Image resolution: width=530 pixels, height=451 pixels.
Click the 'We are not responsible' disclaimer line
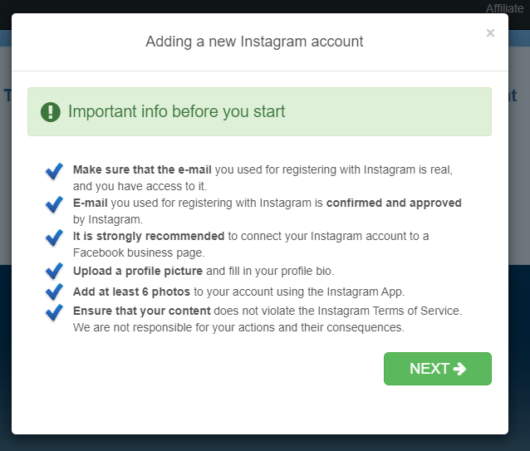pos(238,327)
